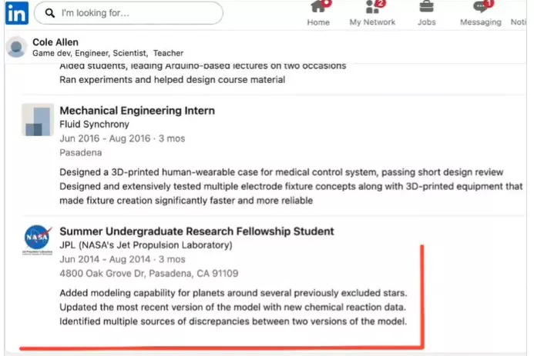Screen dimensions: 534x356
Task: Open the Messaging chat bubble icon
Action: click(x=480, y=8)
